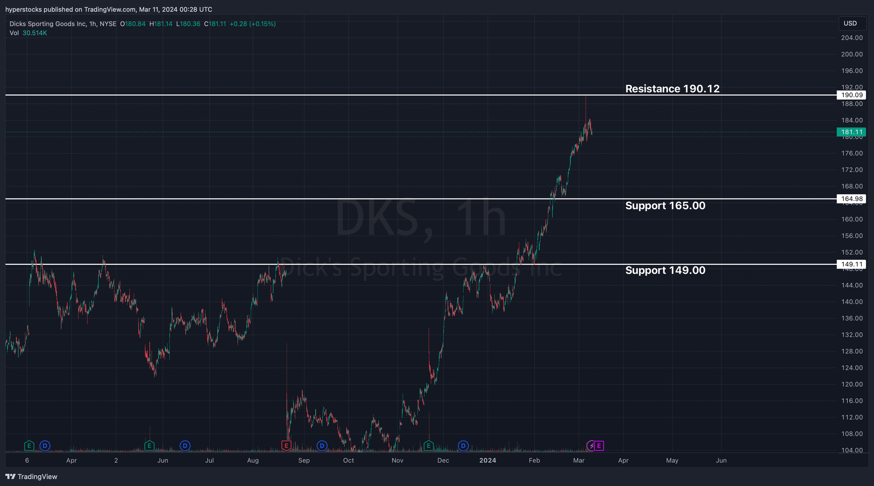This screenshot has width=874, height=486.
Task: Click the red earnings E marker near September
Action: coord(286,446)
